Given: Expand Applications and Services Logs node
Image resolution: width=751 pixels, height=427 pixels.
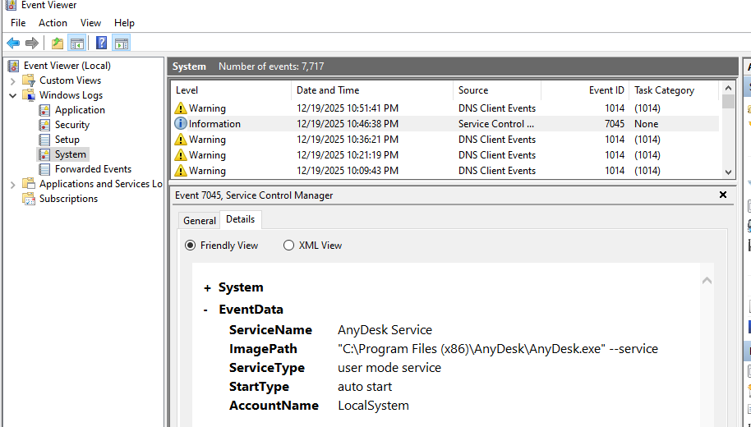Looking at the screenshot, I should click(13, 184).
